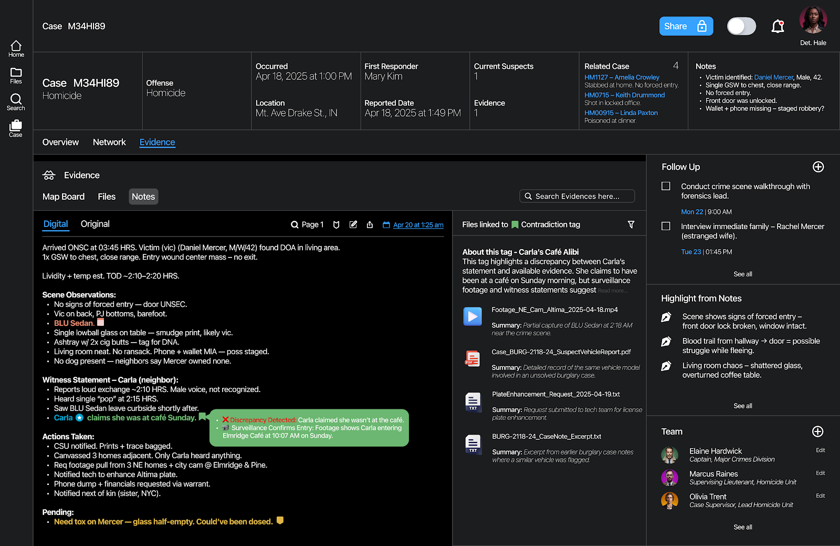Select the Notes sub-tab

tap(143, 197)
